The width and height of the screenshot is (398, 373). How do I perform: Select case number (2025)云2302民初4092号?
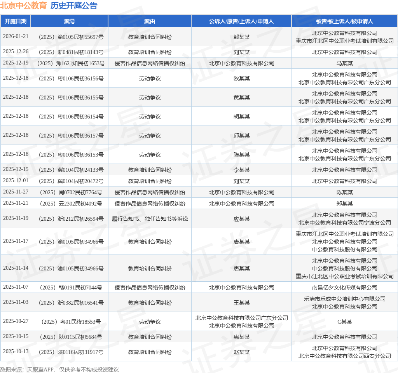point(71,204)
